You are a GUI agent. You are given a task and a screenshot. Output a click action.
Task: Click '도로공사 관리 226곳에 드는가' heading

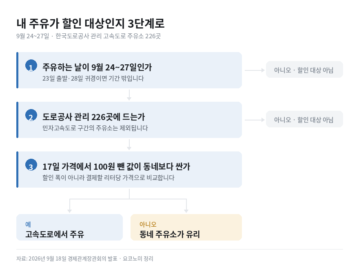point(94,117)
